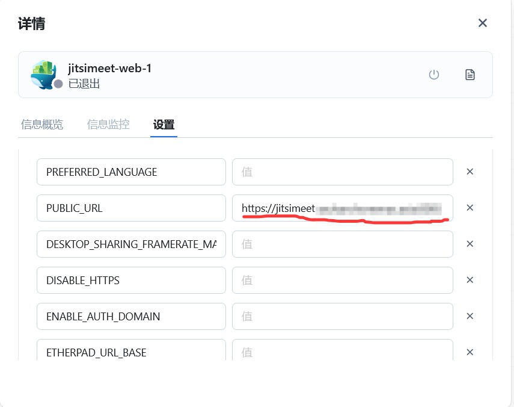Click the DISABLE_HTTPS value field
The width and height of the screenshot is (514, 407).
click(342, 280)
